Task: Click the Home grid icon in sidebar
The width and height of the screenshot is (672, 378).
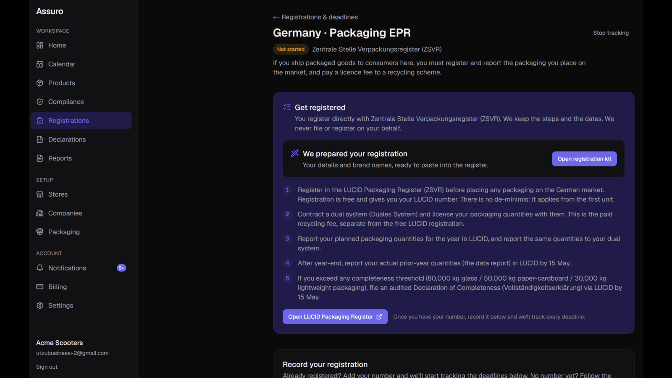Action: pyautogui.click(x=40, y=45)
